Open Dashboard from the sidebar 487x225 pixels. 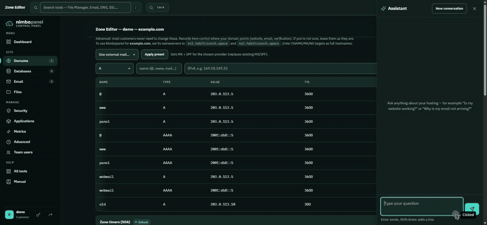[x=30, y=42]
